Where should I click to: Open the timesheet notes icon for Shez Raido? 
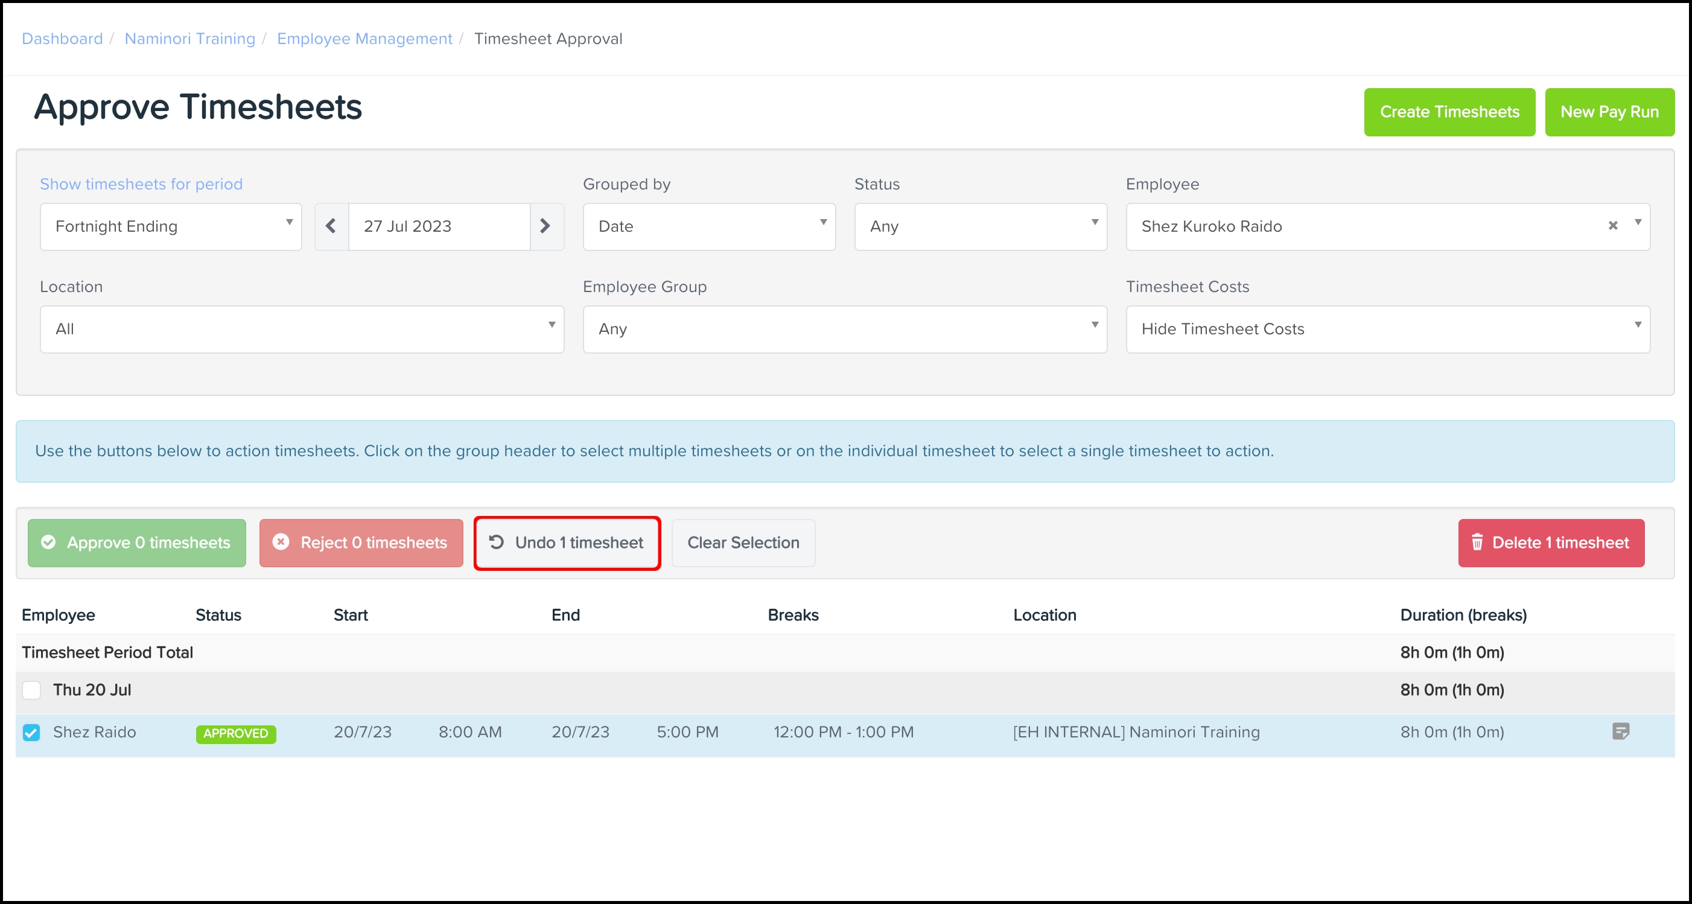click(1620, 731)
